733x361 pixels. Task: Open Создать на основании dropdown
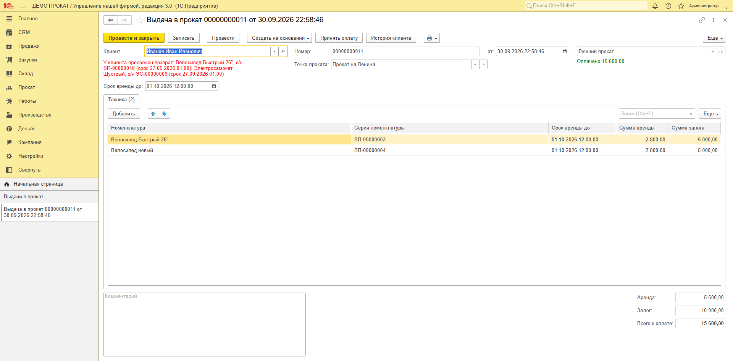click(x=279, y=38)
